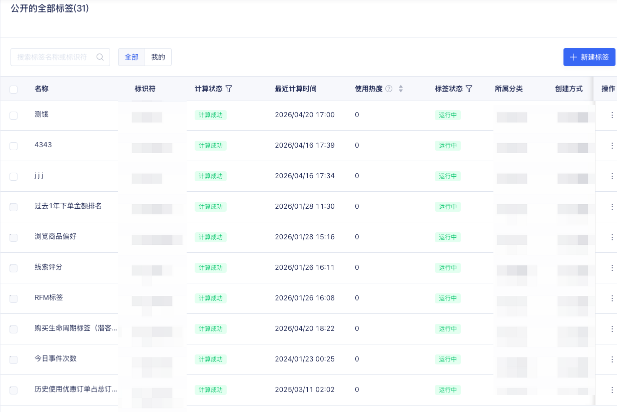Switch to the 我的 tab
617x412 pixels.
(158, 57)
